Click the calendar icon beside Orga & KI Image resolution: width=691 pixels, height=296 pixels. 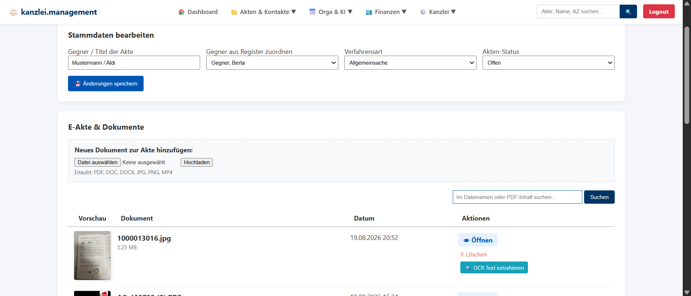click(312, 12)
